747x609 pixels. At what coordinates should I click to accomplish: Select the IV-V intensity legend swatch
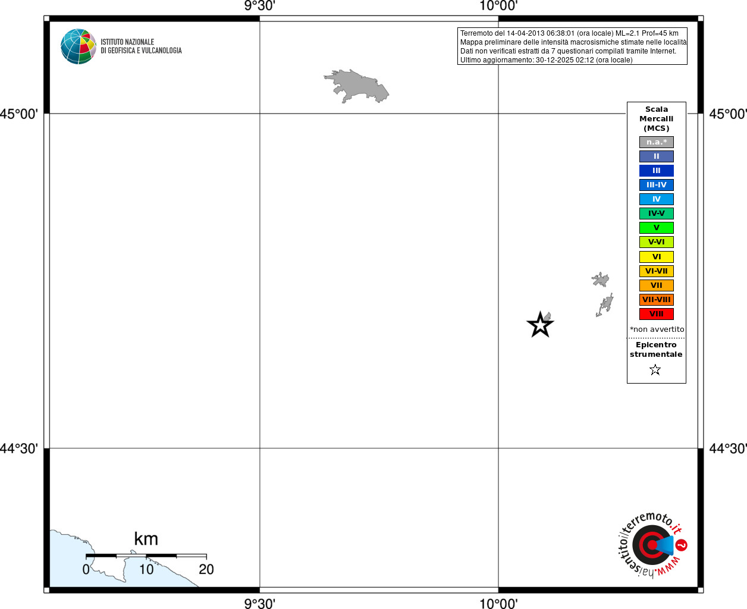[x=657, y=214]
